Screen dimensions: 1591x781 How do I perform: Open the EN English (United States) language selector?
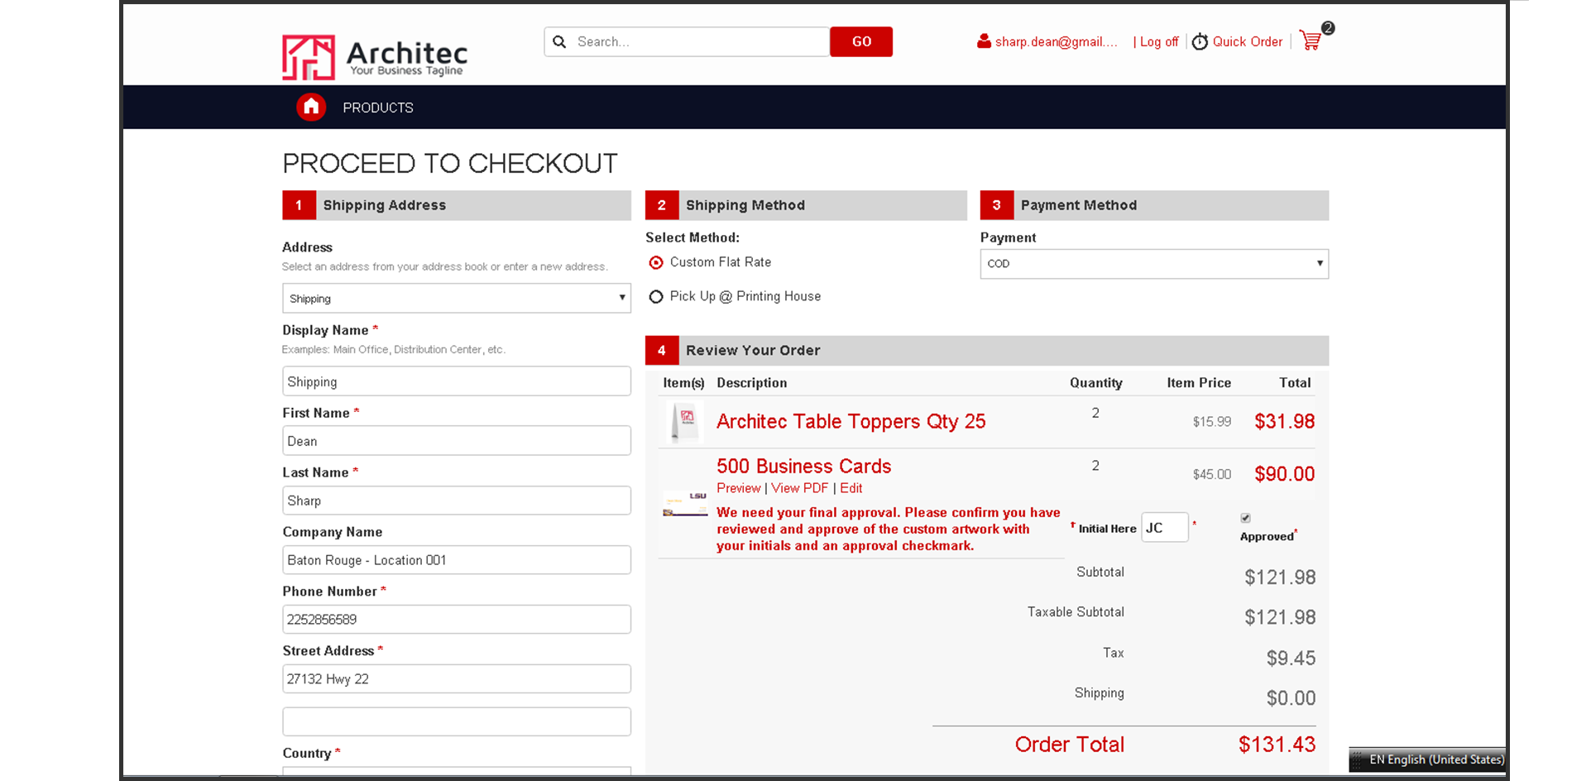tap(1435, 759)
